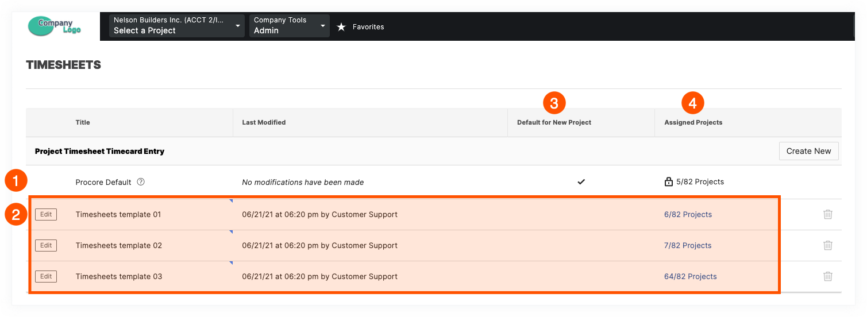Click help icon next to Procore Default
This screenshot has width=867, height=317.
(x=141, y=182)
